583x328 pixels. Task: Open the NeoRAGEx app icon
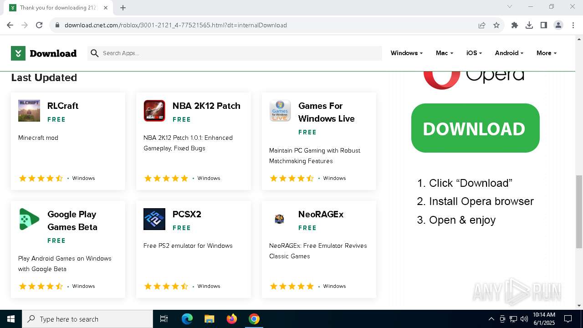coord(280,219)
